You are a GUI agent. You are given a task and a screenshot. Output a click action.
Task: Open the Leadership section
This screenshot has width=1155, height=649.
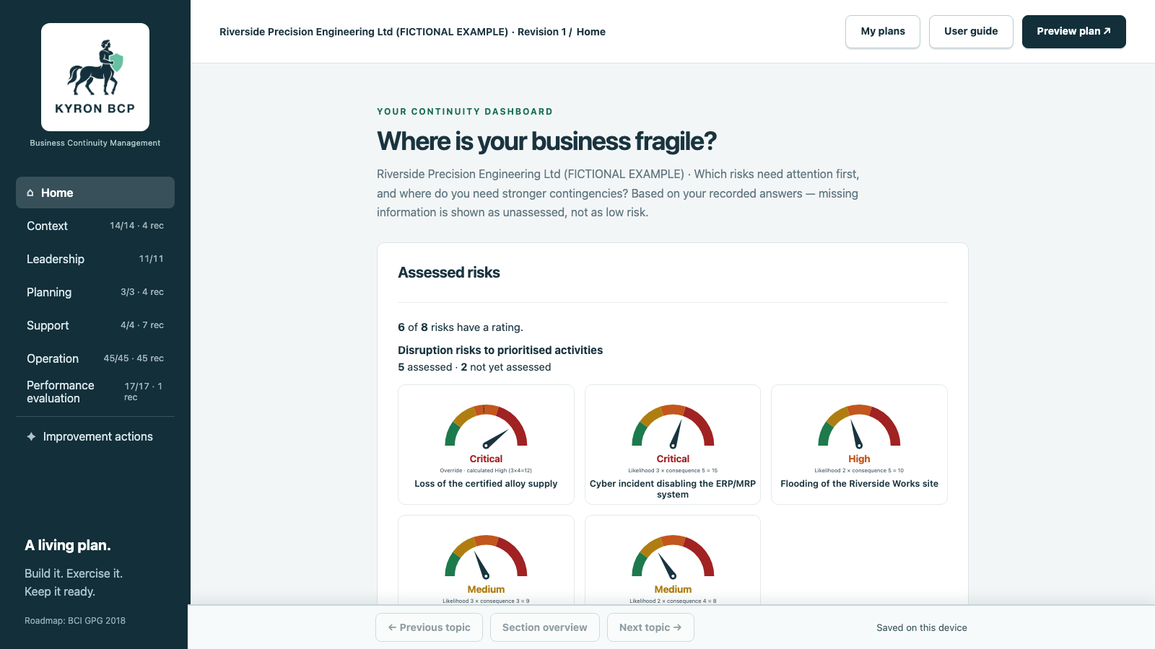95,259
